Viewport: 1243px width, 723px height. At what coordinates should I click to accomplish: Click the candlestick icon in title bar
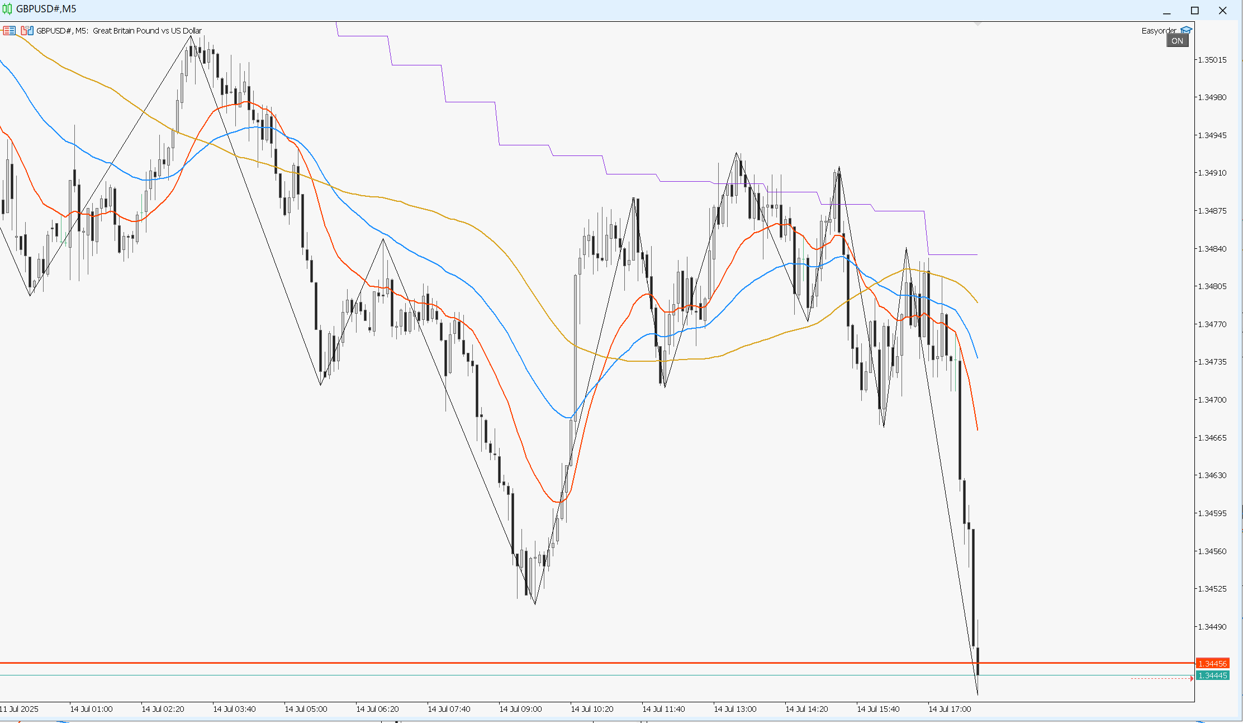pos(7,9)
